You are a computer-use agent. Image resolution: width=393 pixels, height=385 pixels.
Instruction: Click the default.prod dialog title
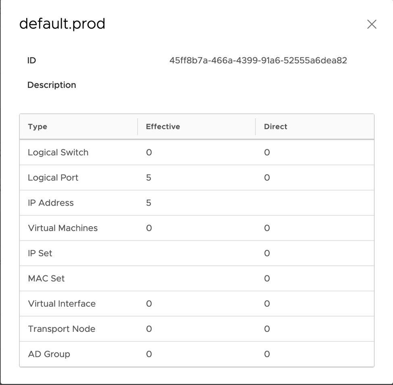pos(62,24)
